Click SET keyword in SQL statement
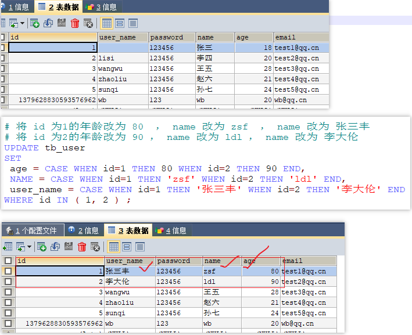This screenshot has height=335, width=412. [13, 159]
